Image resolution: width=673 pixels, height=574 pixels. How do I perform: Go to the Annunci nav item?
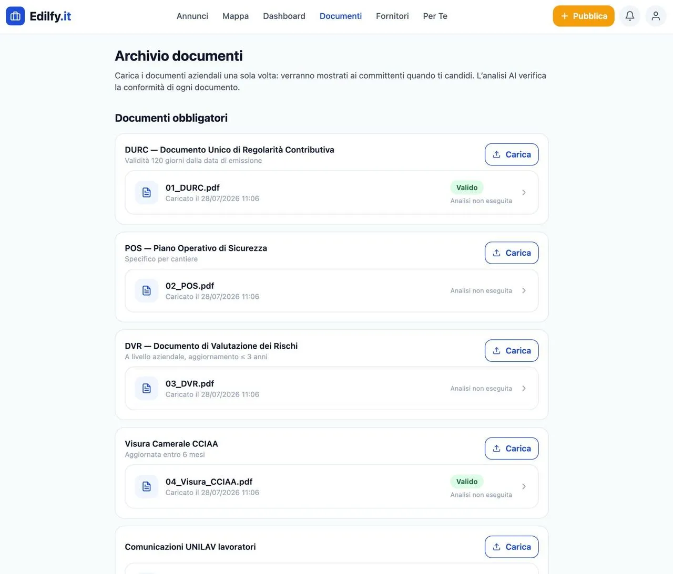pyautogui.click(x=192, y=16)
